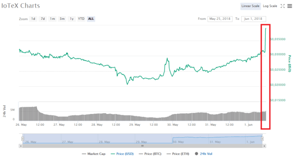The image size is (294, 157).
Task: Set zoom to 3m
Action: click(x=62, y=19)
